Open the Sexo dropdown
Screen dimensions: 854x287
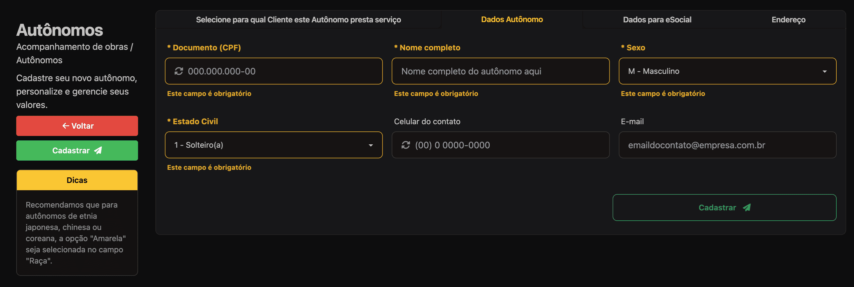click(727, 71)
